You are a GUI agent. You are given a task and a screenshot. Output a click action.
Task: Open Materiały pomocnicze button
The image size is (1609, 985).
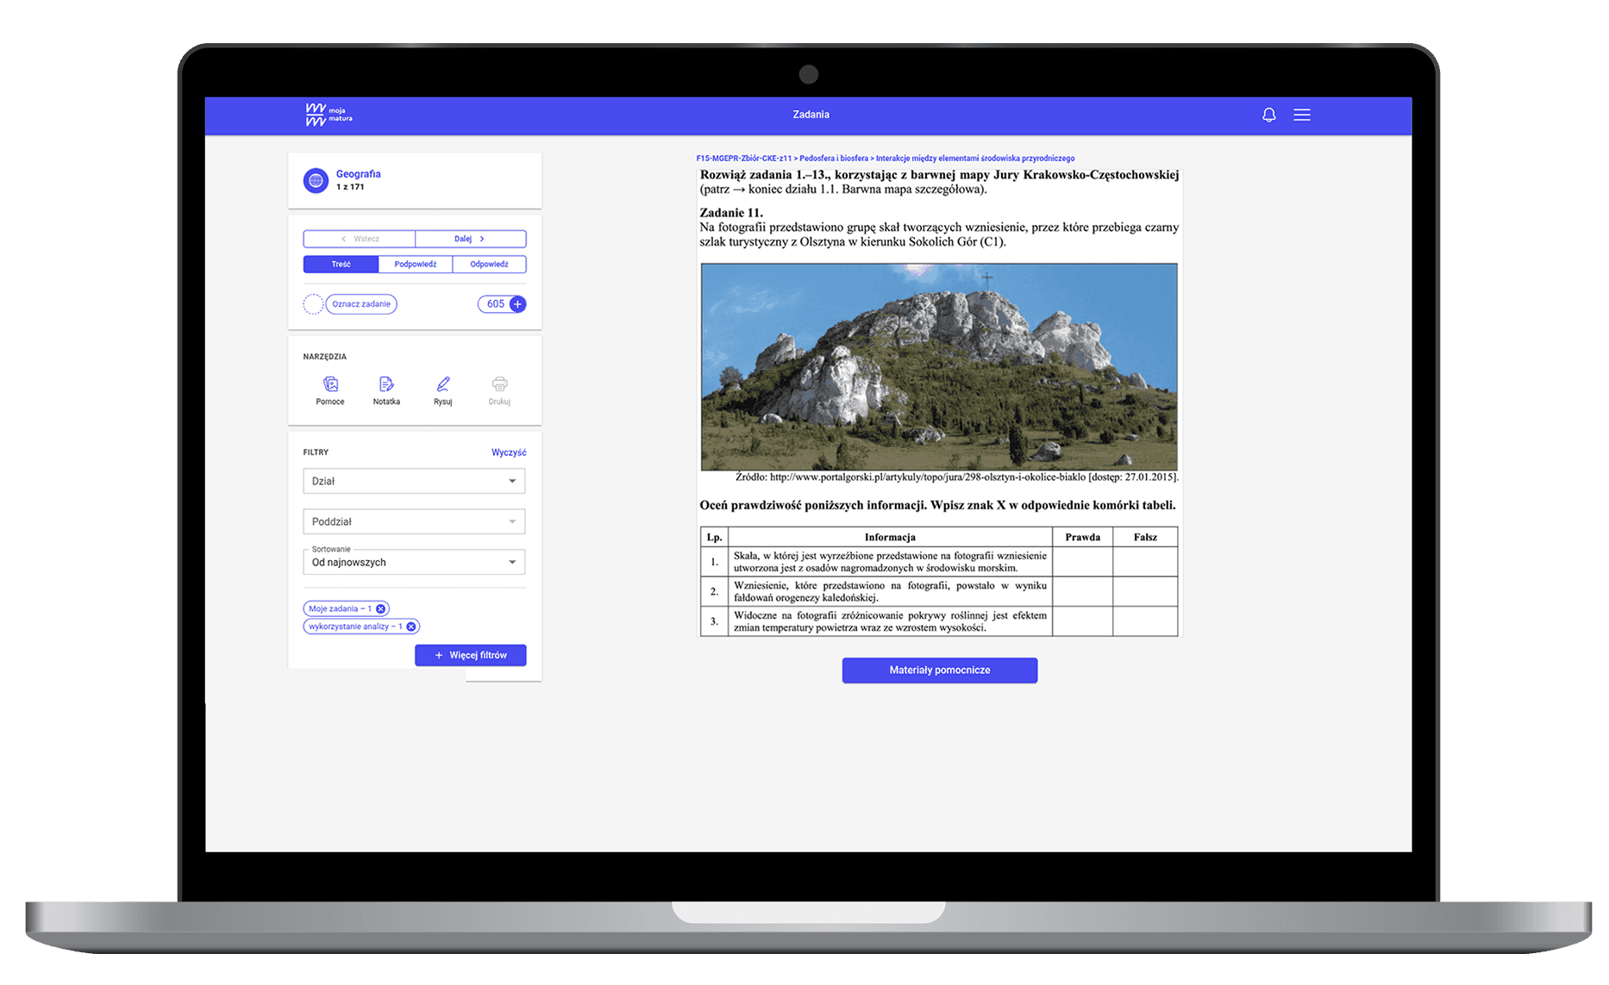tap(940, 670)
